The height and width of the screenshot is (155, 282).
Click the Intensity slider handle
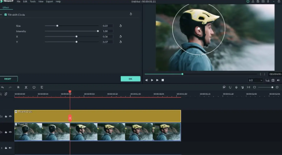tap(98, 31)
